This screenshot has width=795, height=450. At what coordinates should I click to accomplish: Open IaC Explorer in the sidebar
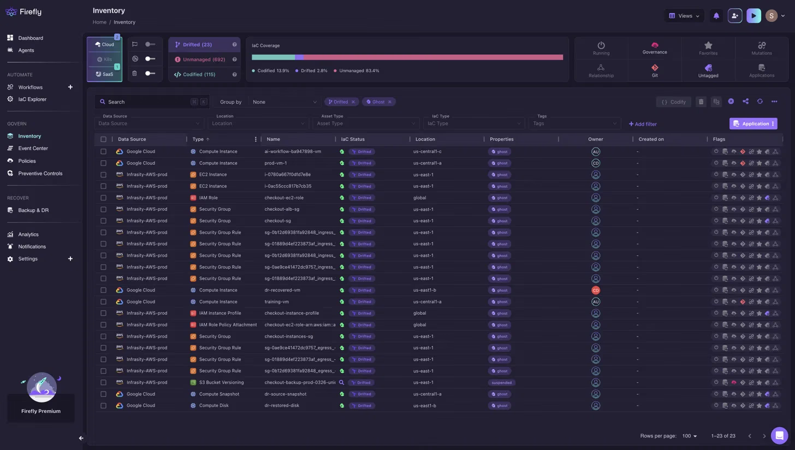pos(32,99)
